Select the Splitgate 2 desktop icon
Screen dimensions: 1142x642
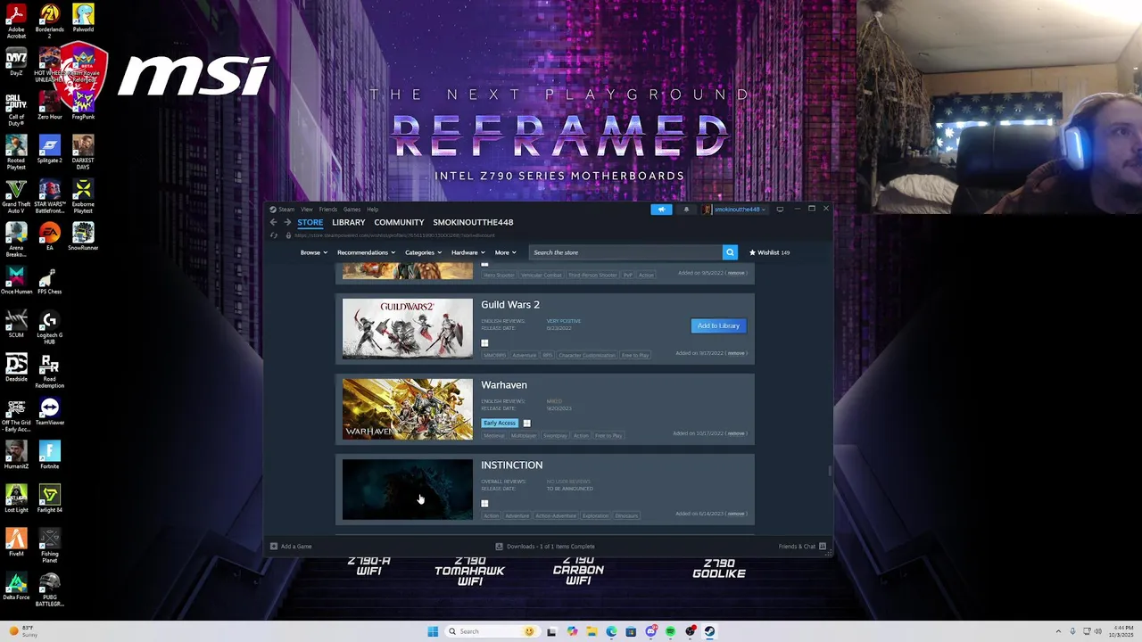coord(49,150)
